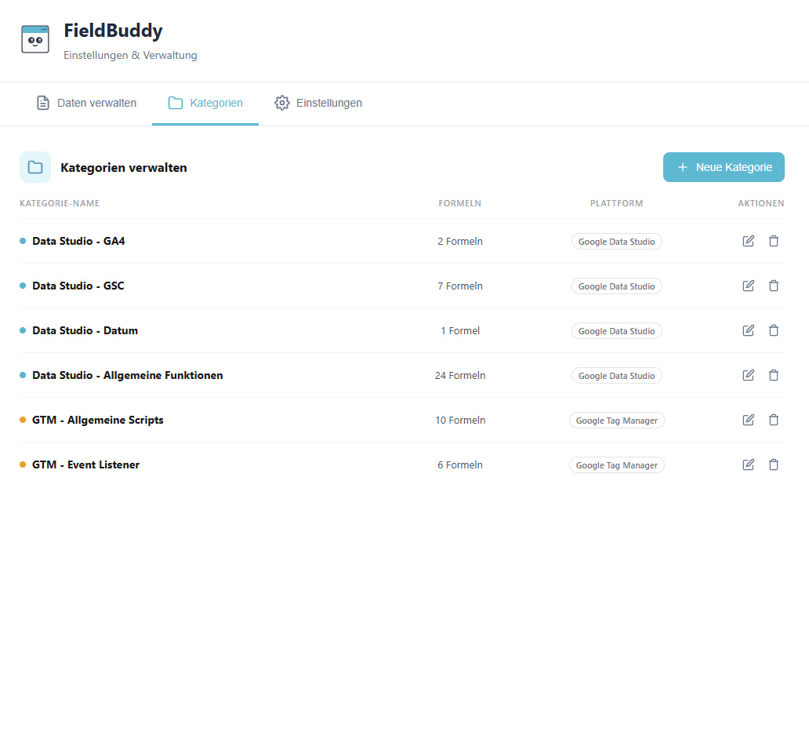
Task: Click the Einstellungen & Verwaltung subtitle
Action: pyautogui.click(x=130, y=55)
